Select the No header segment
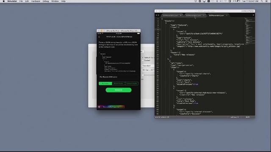The image size is (271, 152). click(105, 84)
